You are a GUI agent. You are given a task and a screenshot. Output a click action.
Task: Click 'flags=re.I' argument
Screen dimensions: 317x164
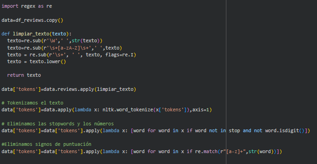pyautogui.click(x=119, y=55)
